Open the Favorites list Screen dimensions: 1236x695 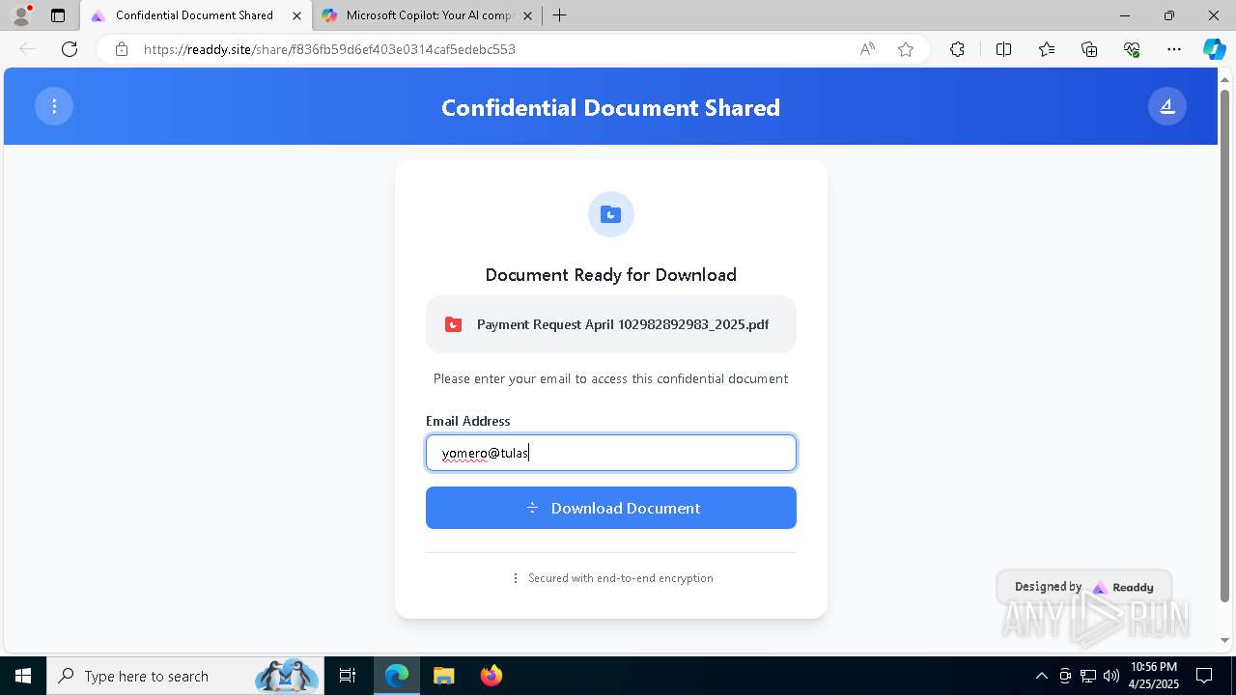pyautogui.click(x=1047, y=49)
